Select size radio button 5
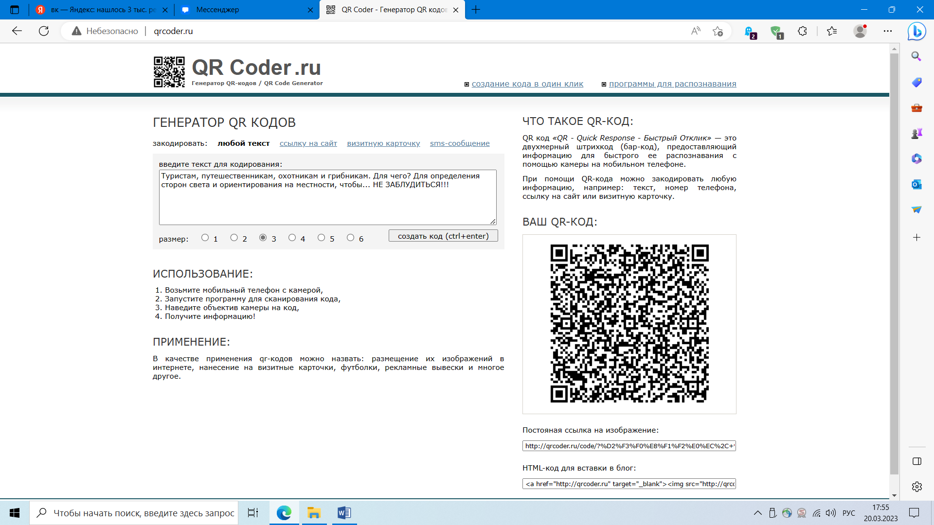 coord(321,238)
